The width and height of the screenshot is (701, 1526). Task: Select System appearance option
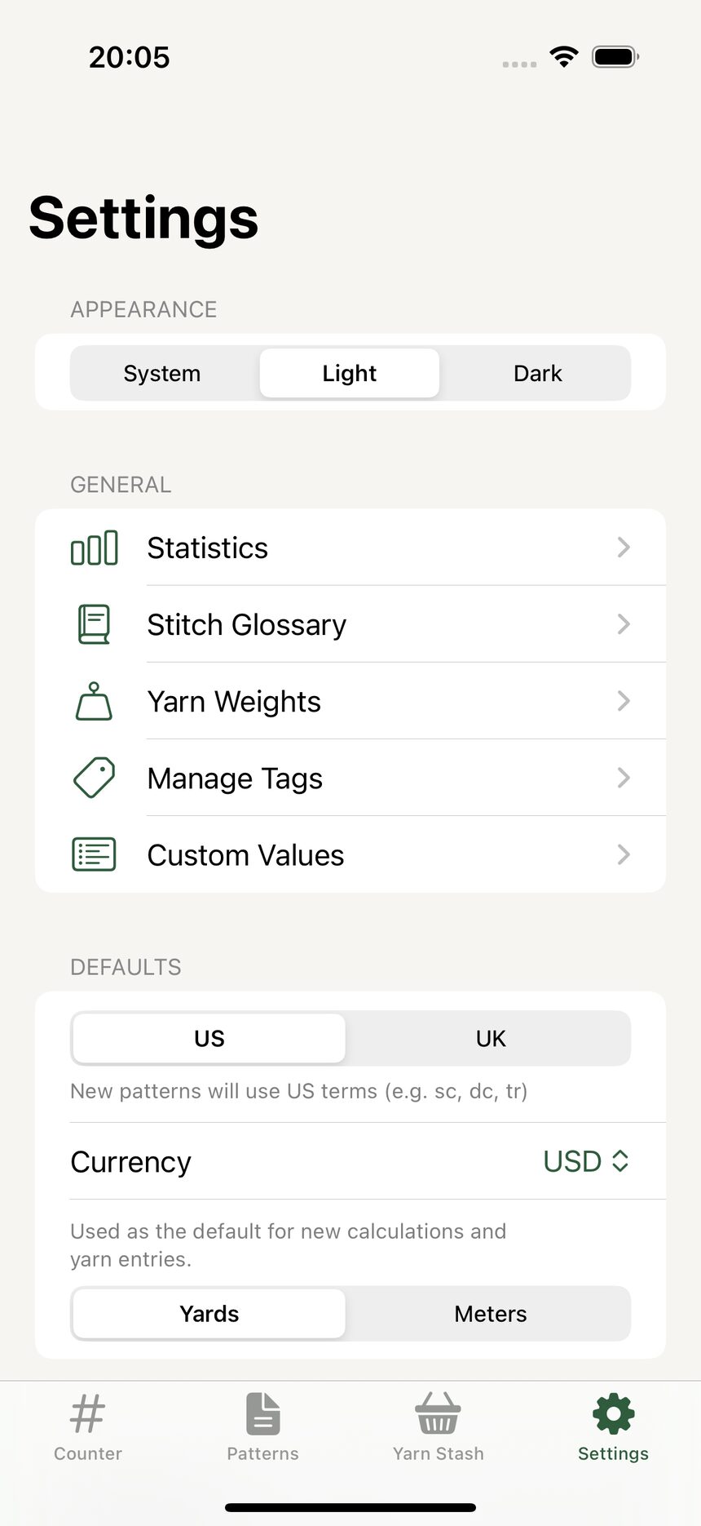[162, 373]
